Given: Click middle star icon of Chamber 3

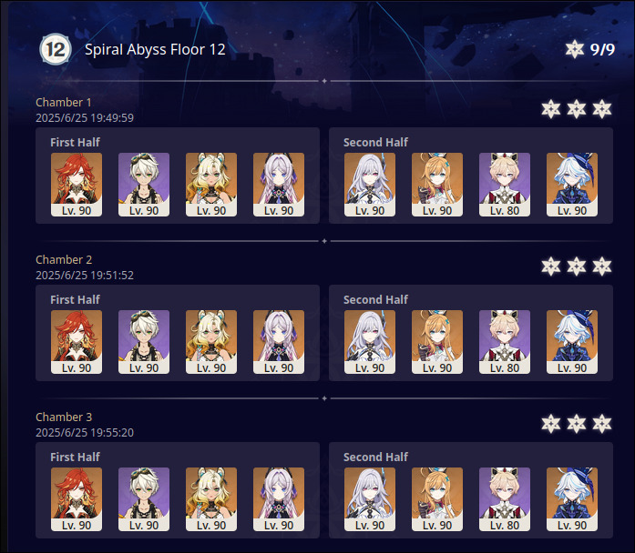Looking at the screenshot, I should tap(577, 423).
